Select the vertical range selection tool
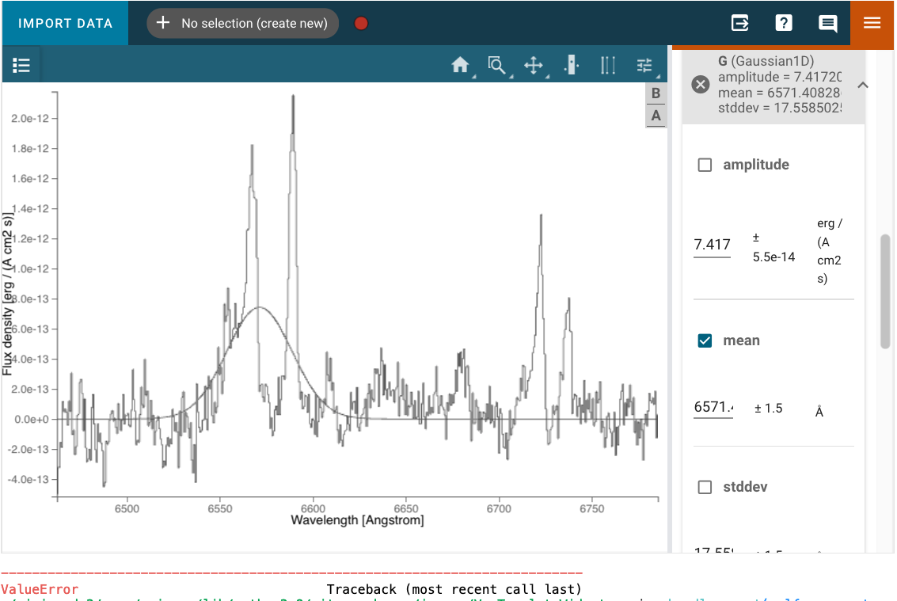This screenshot has width=897, height=601. [607, 65]
